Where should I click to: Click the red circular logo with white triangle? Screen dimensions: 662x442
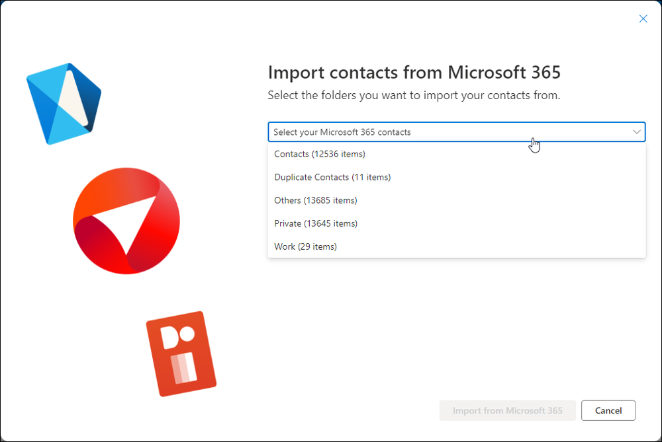[x=126, y=221]
